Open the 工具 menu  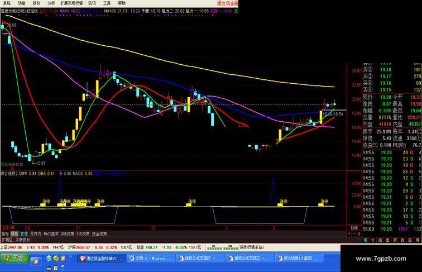click(107, 3)
